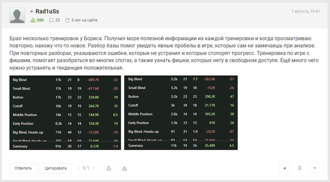The height and width of the screenshot is (182, 330).
Task: Click the page indicator '1/1'
Action: pos(86,168)
